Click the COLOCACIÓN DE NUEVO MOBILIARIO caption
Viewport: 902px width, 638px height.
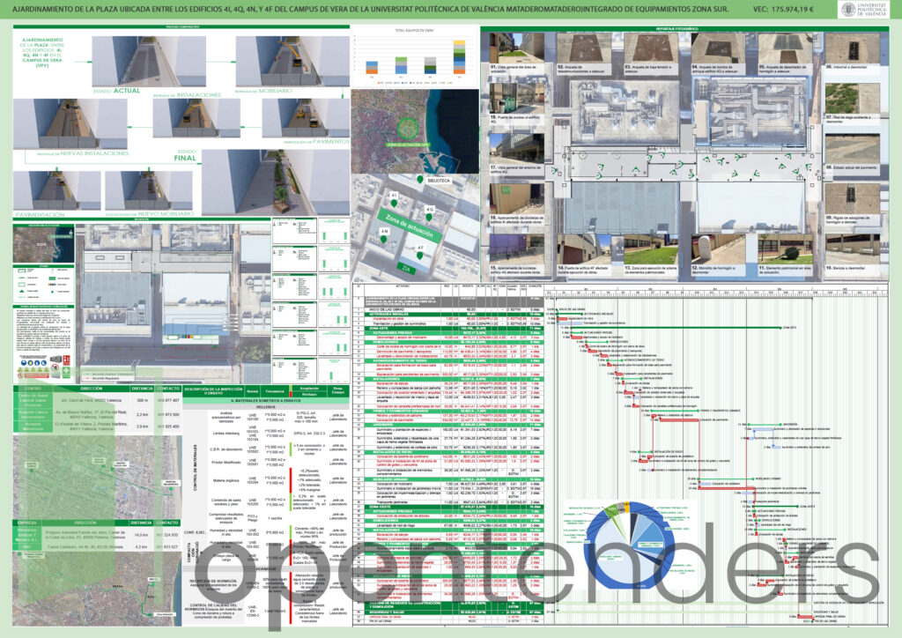[x=150, y=215]
